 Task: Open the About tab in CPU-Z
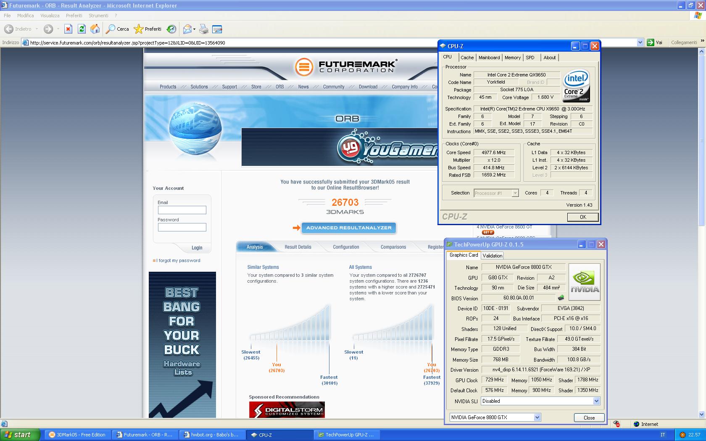click(x=549, y=58)
